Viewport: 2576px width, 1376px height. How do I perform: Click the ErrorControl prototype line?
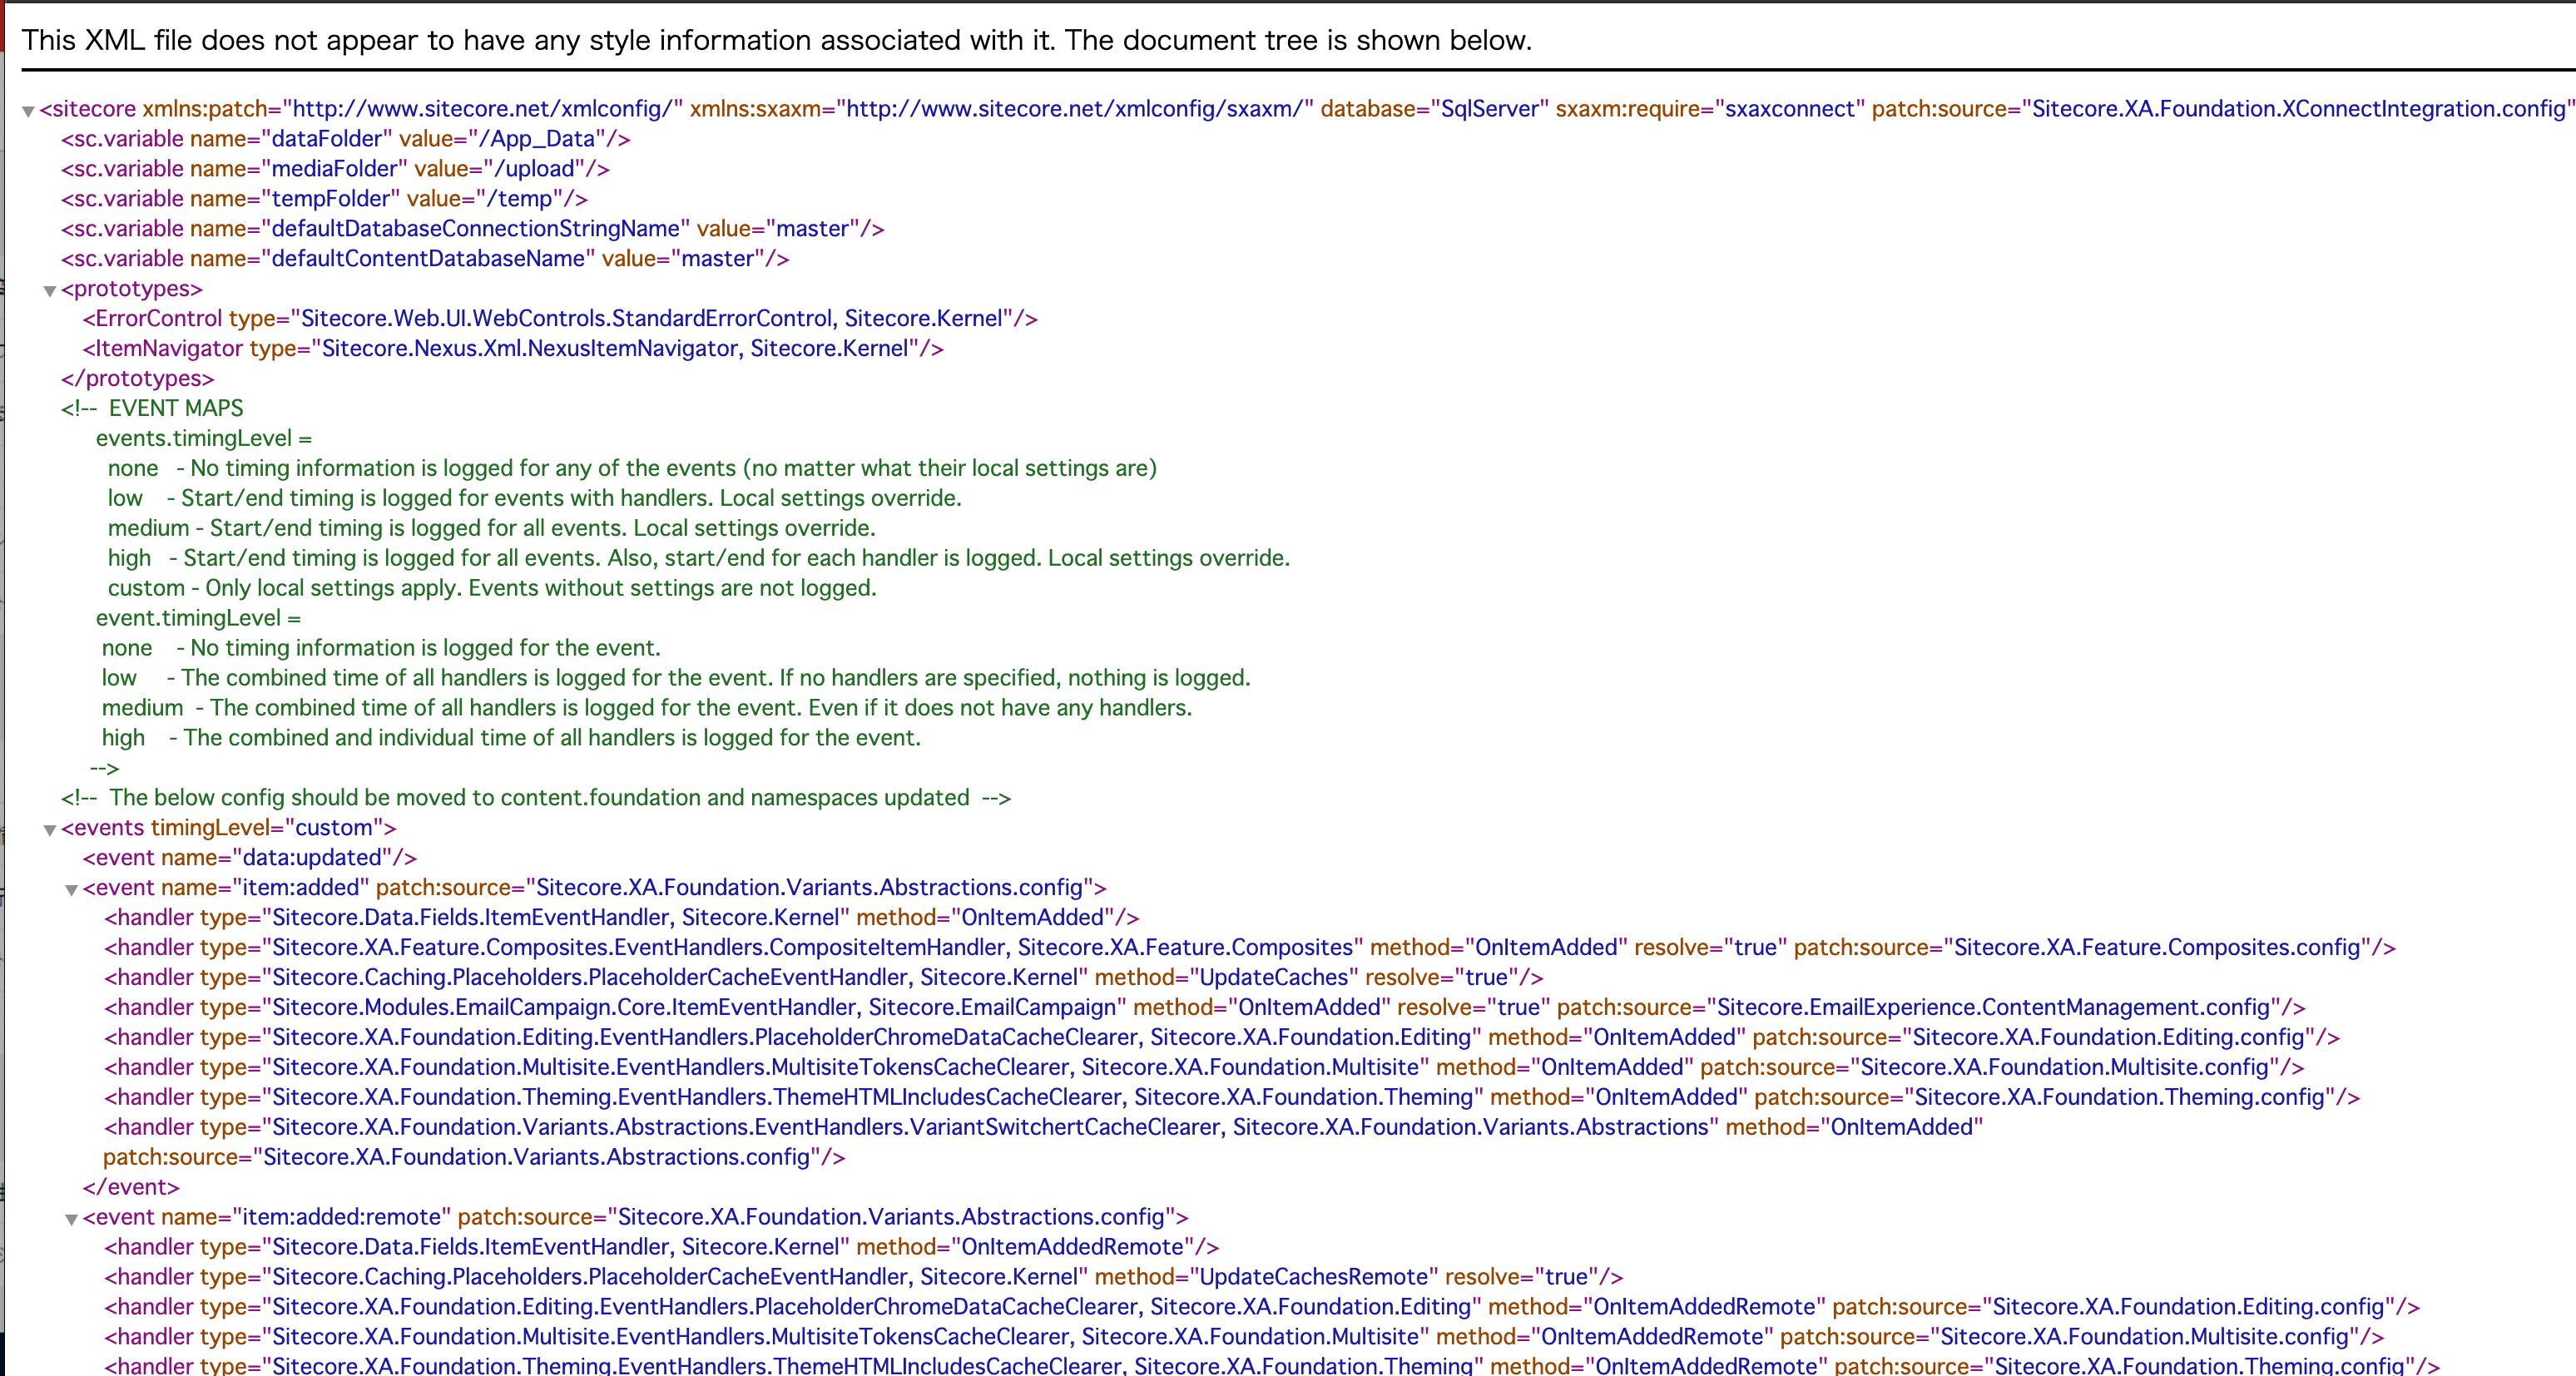coord(560,319)
